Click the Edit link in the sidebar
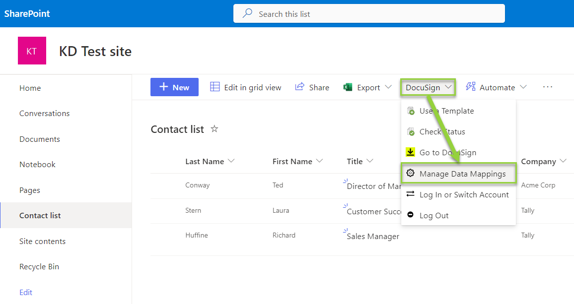 pos(26,292)
